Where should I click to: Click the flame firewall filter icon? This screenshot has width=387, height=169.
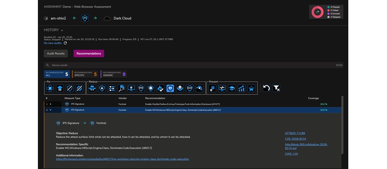point(160,88)
